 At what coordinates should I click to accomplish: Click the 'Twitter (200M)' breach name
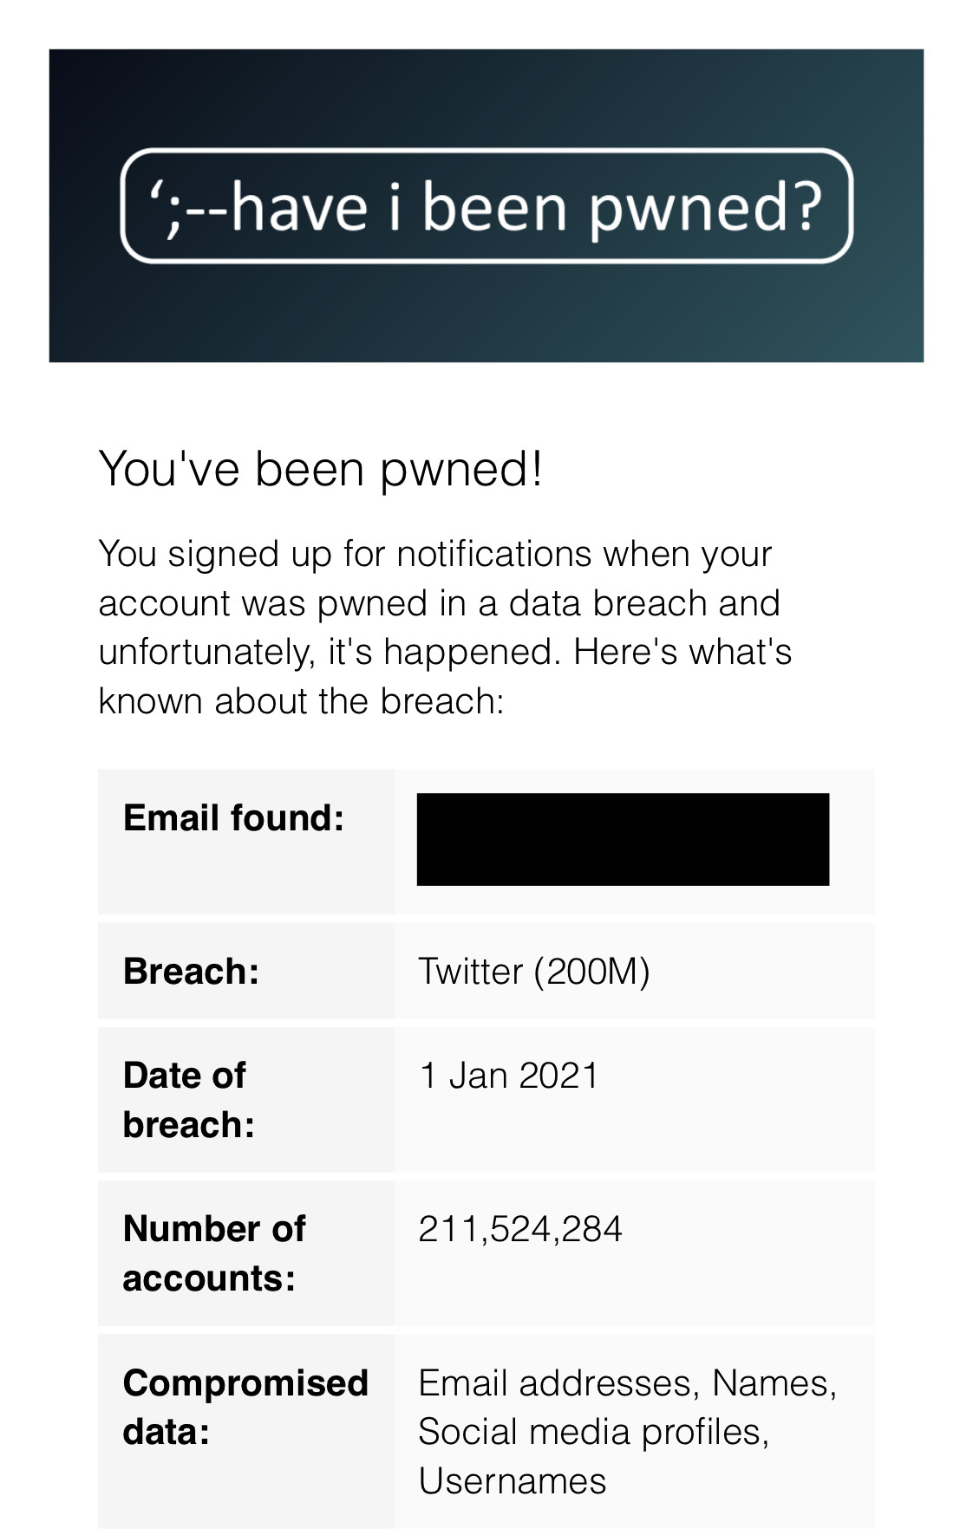[x=533, y=971]
